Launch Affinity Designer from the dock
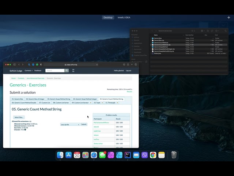The width and height of the screenshot is (234, 176). [119, 155]
